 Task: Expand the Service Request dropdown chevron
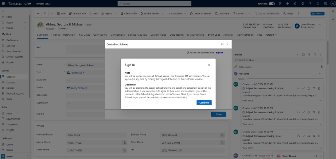tap(162, 13)
